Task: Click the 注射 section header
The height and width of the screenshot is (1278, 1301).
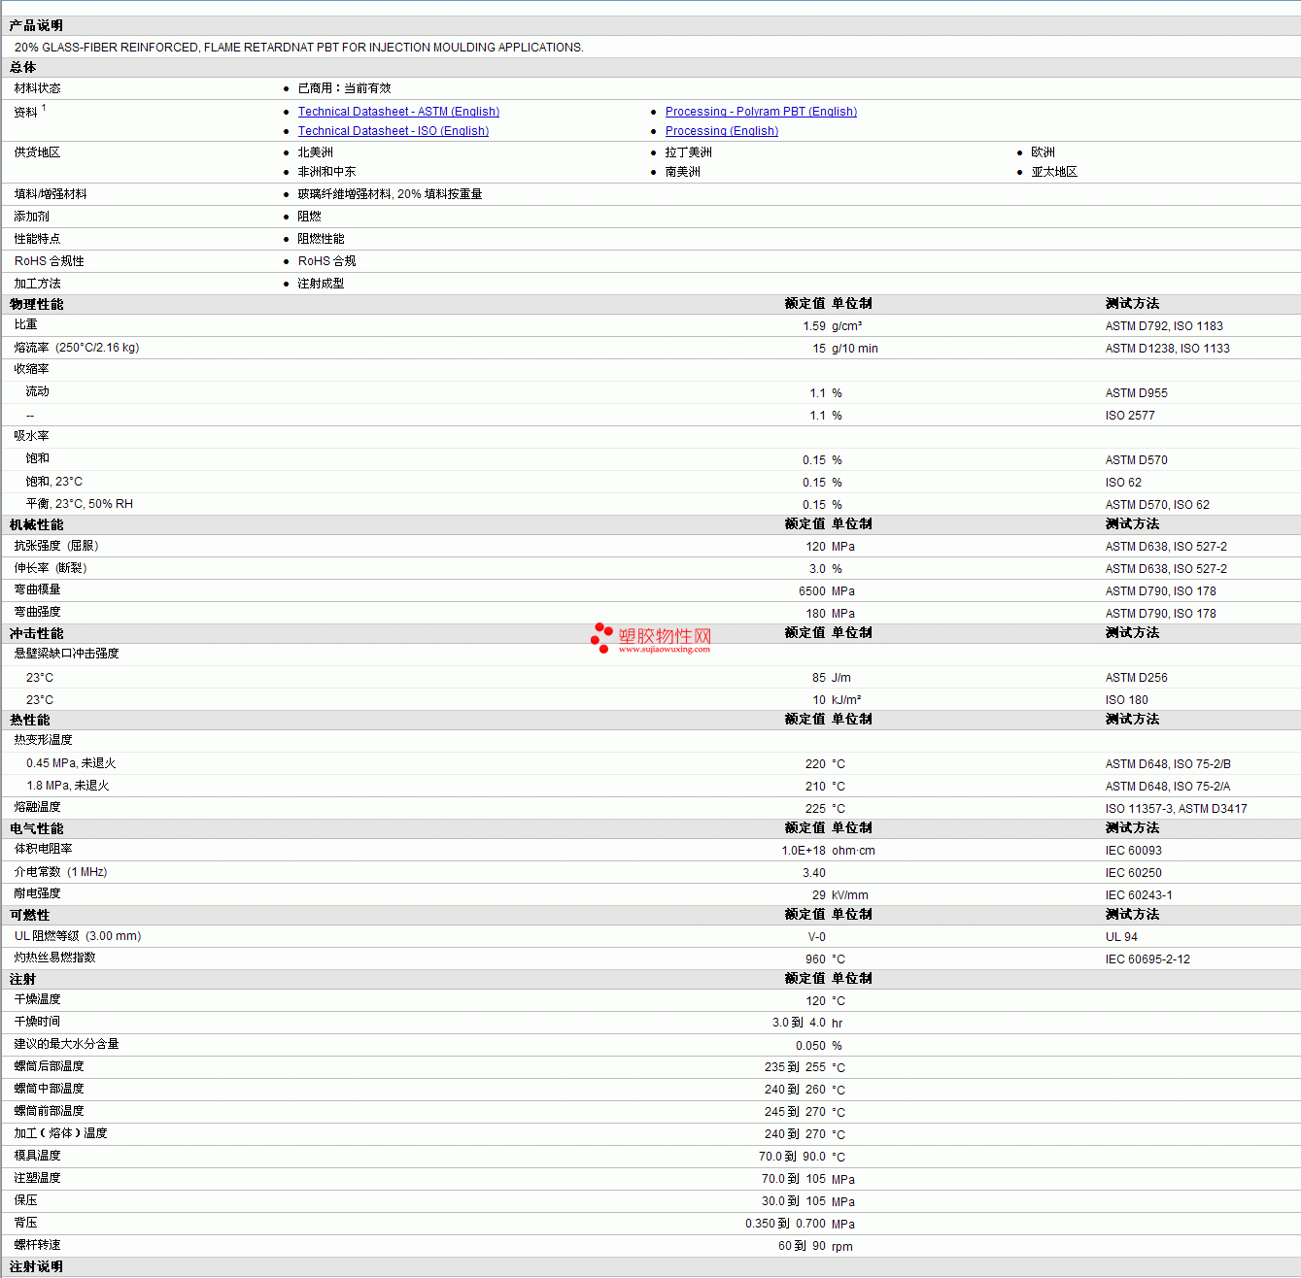Action: coord(23,979)
